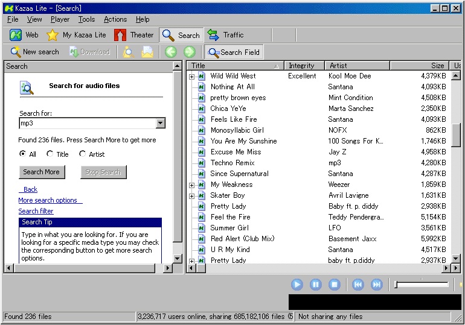Open the Help menu

pos(143,19)
